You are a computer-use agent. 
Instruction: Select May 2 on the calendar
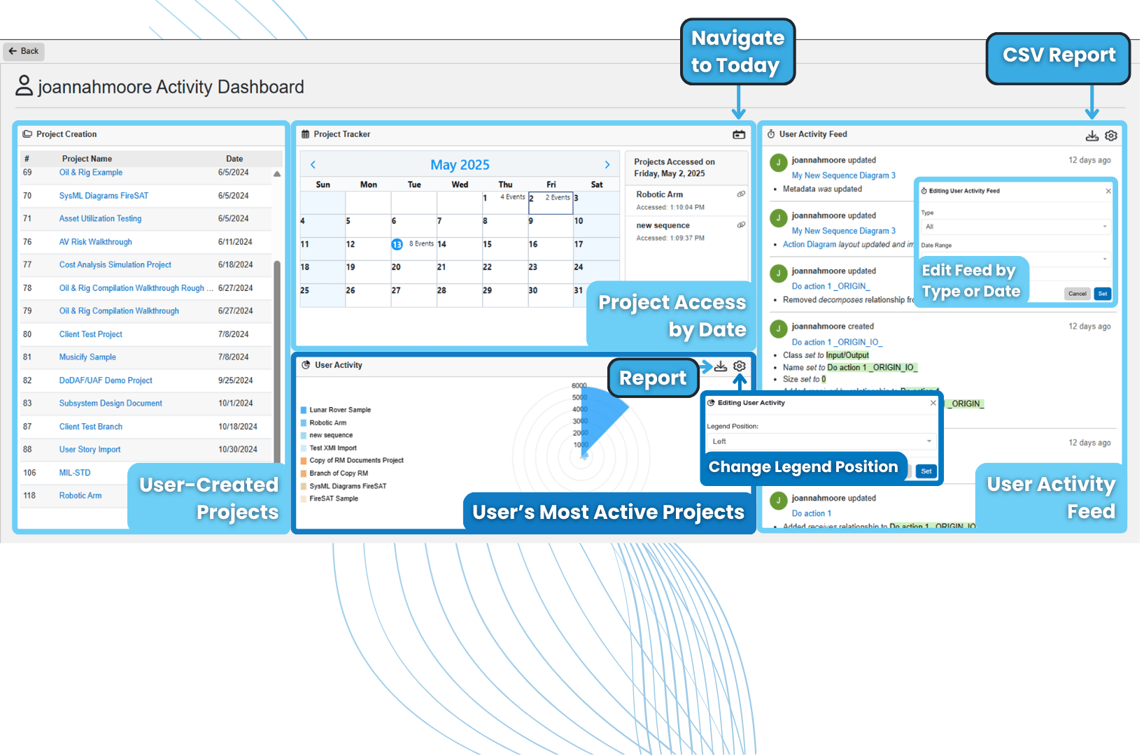[x=551, y=203]
